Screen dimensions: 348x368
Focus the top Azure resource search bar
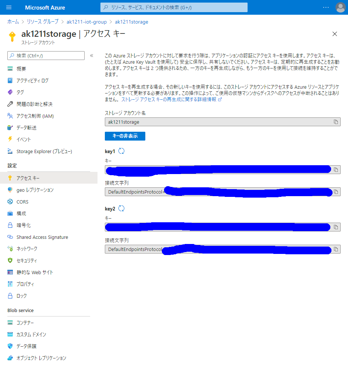(174, 7)
